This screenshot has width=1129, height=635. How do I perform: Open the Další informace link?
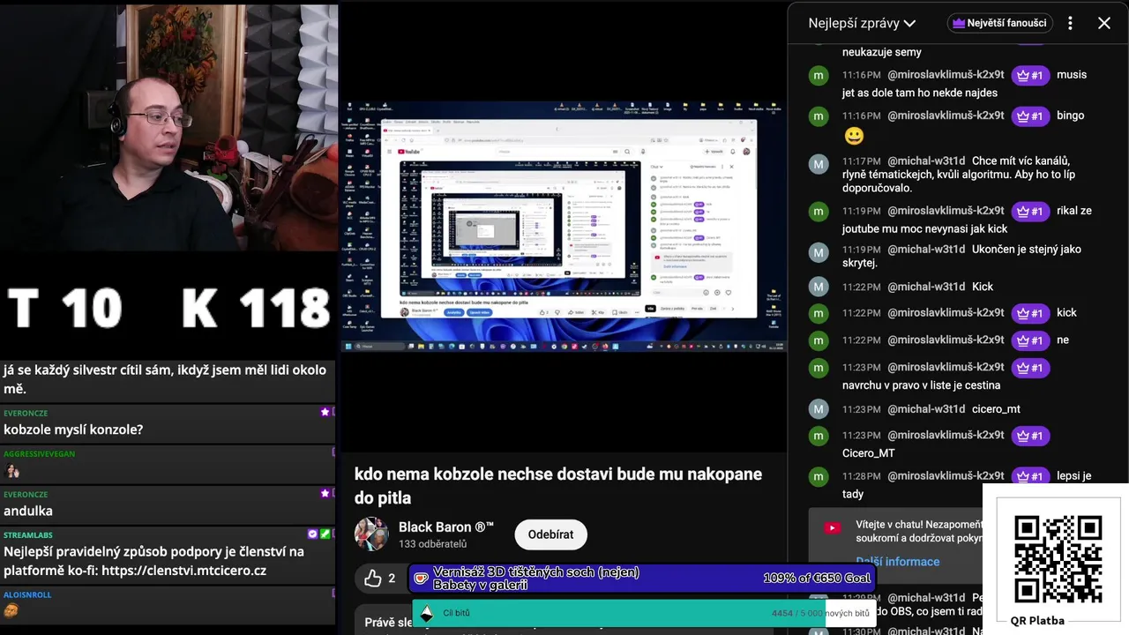898,562
